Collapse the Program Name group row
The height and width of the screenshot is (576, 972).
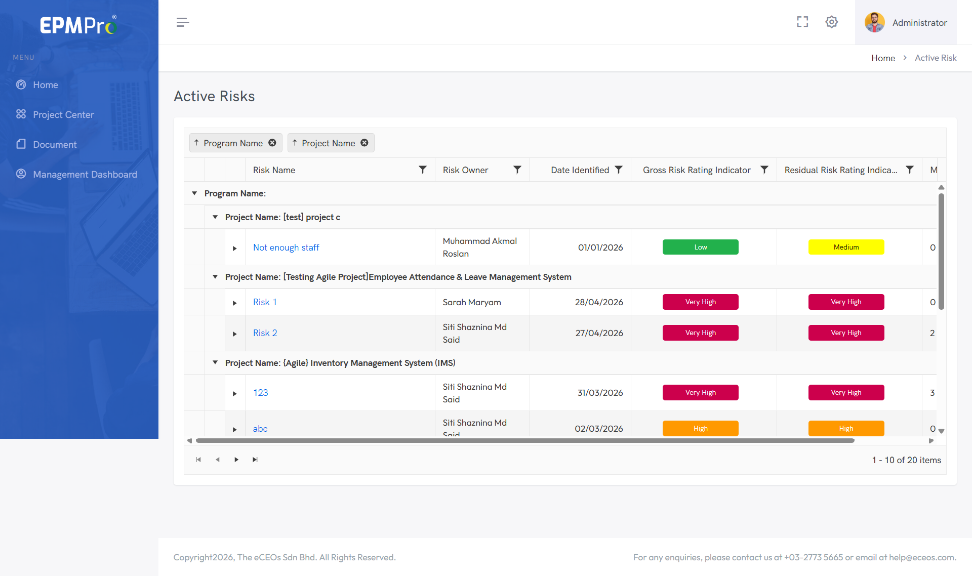194,193
